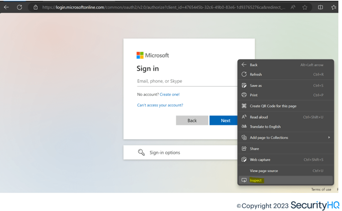Choose Back from the context menu
Screen dimensions: 342x211
coord(286,65)
